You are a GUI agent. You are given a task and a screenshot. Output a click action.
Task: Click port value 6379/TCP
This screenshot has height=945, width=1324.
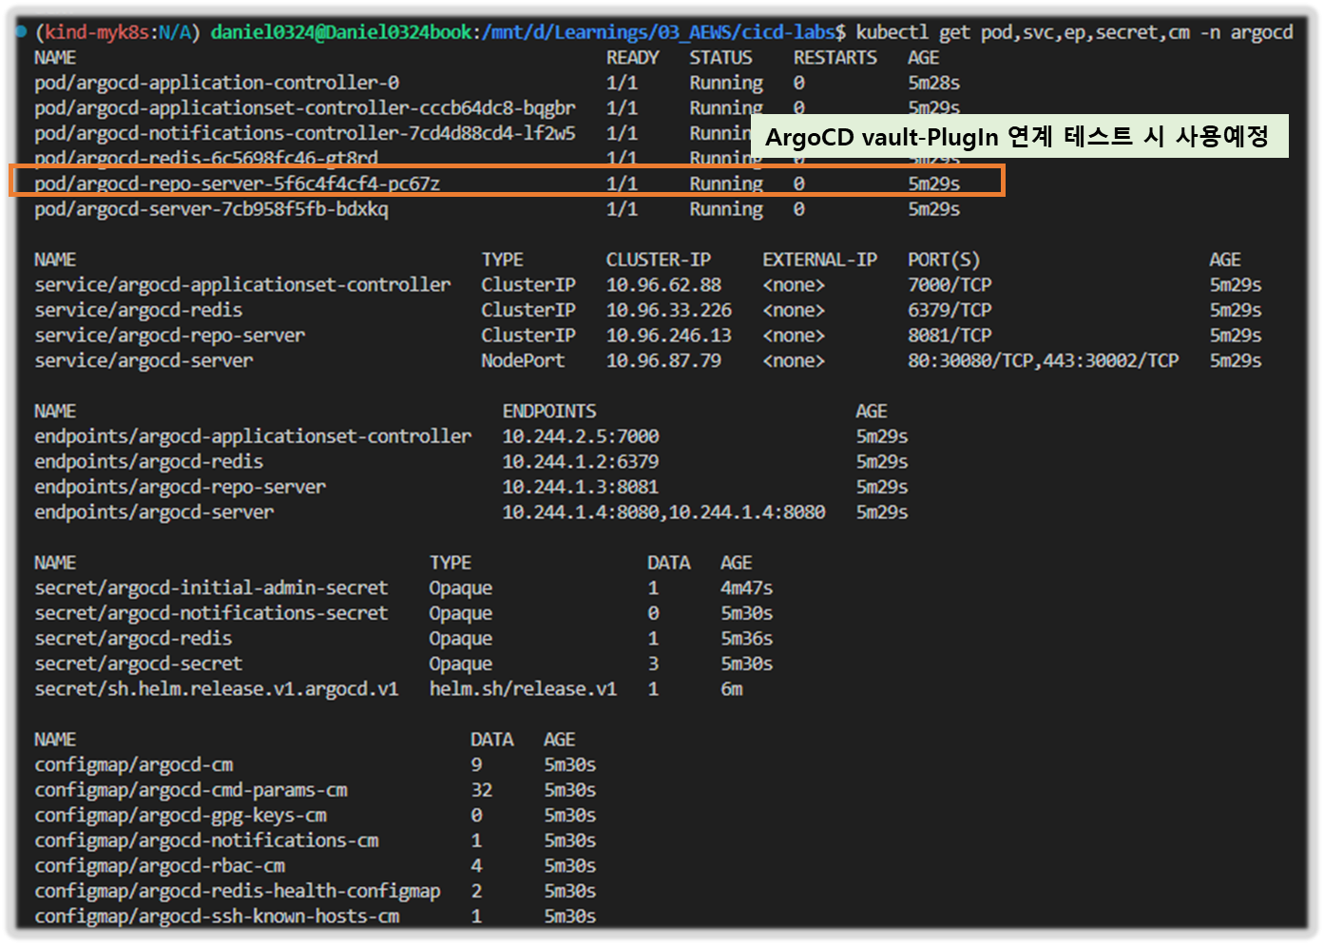point(950,310)
